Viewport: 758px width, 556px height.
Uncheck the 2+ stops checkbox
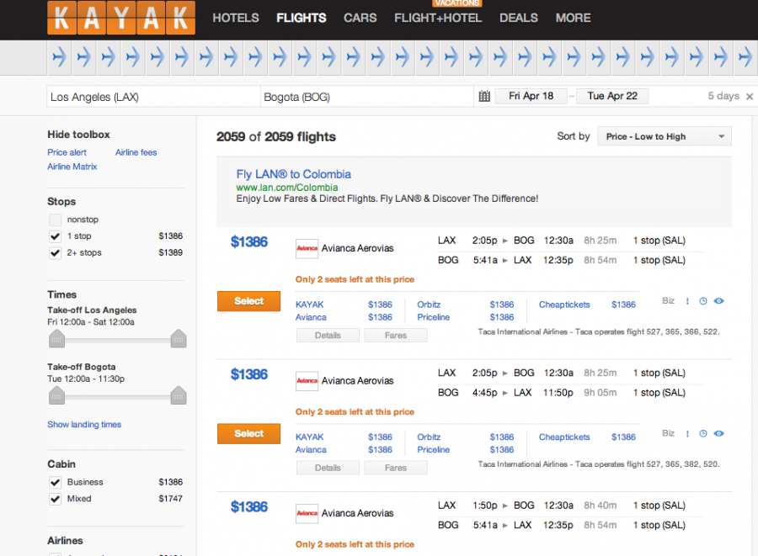tap(55, 252)
